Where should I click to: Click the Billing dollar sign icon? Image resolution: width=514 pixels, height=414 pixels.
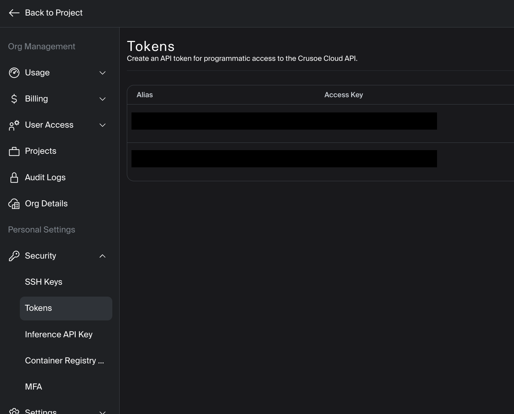(14, 99)
